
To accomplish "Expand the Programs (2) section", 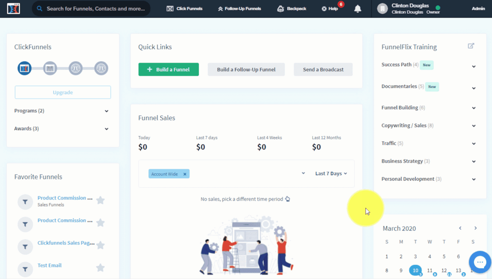I will click(x=106, y=111).
